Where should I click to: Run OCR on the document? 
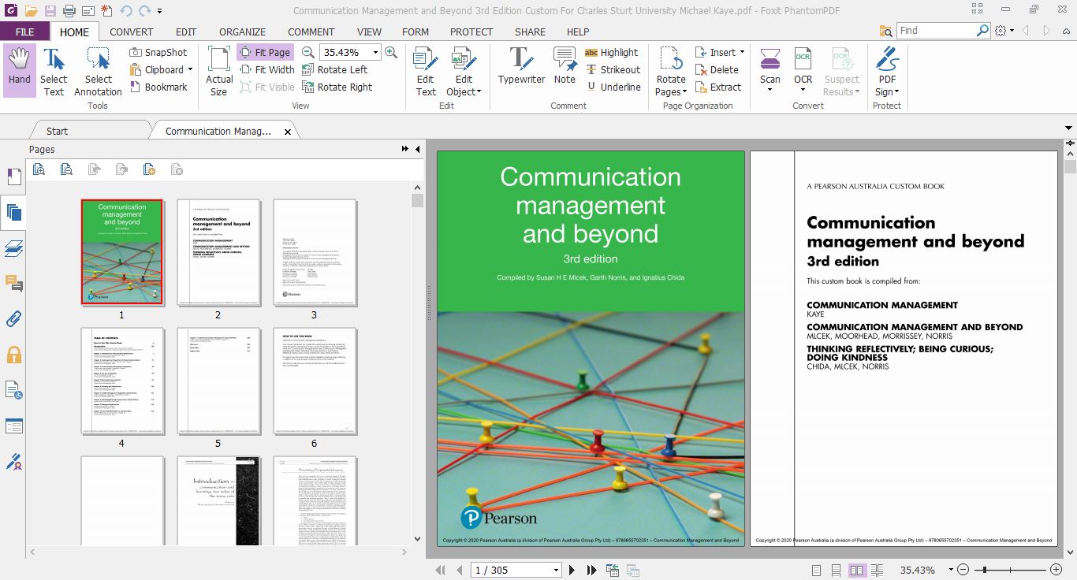pyautogui.click(x=803, y=65)
